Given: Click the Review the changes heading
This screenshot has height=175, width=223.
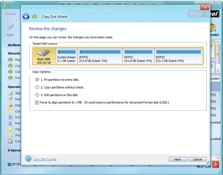Looking at the screenshot, I should tap(48, 29).
